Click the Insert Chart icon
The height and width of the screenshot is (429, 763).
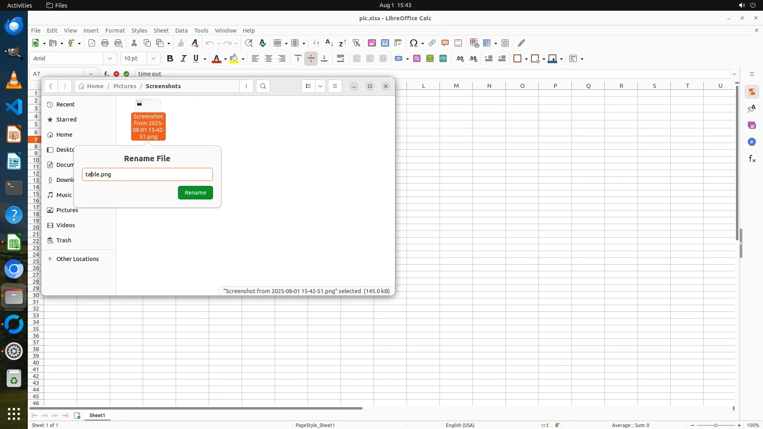point(385,43)
